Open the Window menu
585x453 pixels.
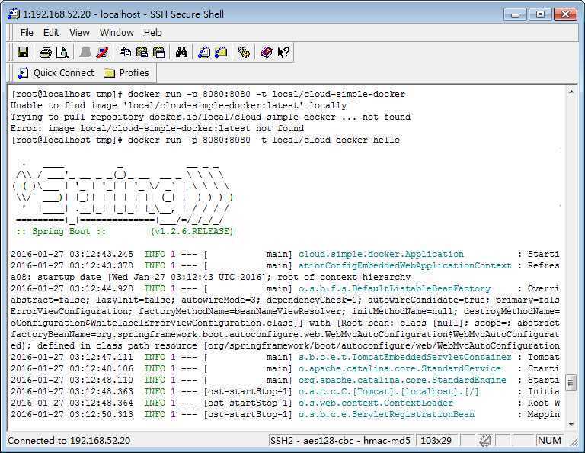coord(117,33)
